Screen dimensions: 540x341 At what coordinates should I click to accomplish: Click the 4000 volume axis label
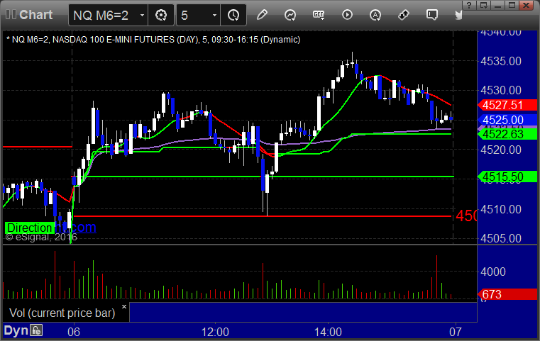(x=493, y=272)
